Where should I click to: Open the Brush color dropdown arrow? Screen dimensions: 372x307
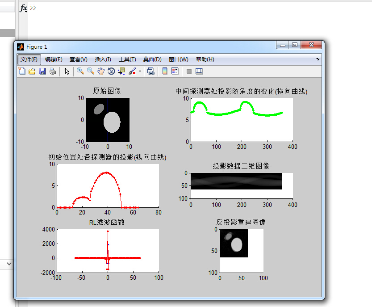(140, 71)
